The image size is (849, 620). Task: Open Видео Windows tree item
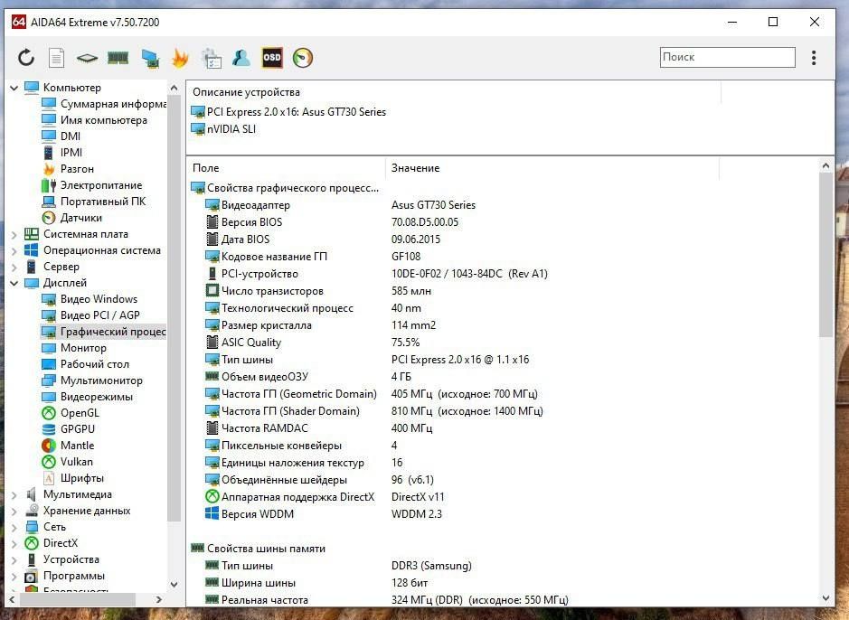(90, 298)
